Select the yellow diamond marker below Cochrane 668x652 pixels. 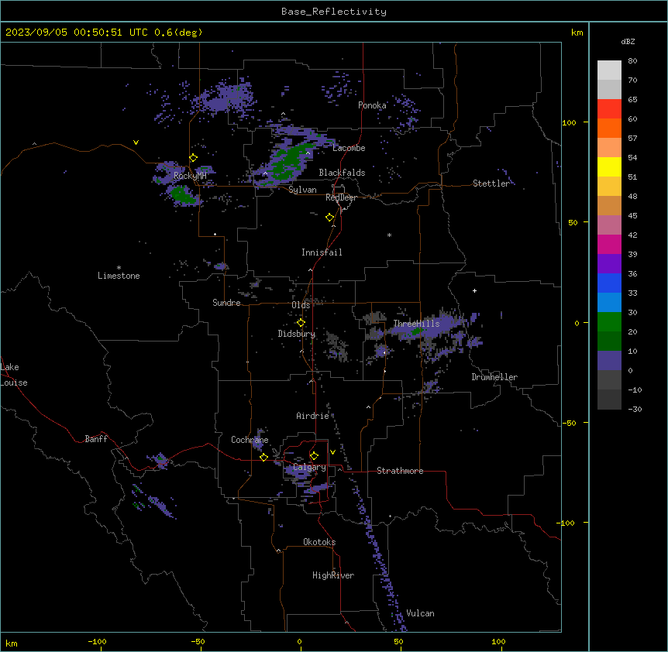pyautogui.click(x=263, y=457)
